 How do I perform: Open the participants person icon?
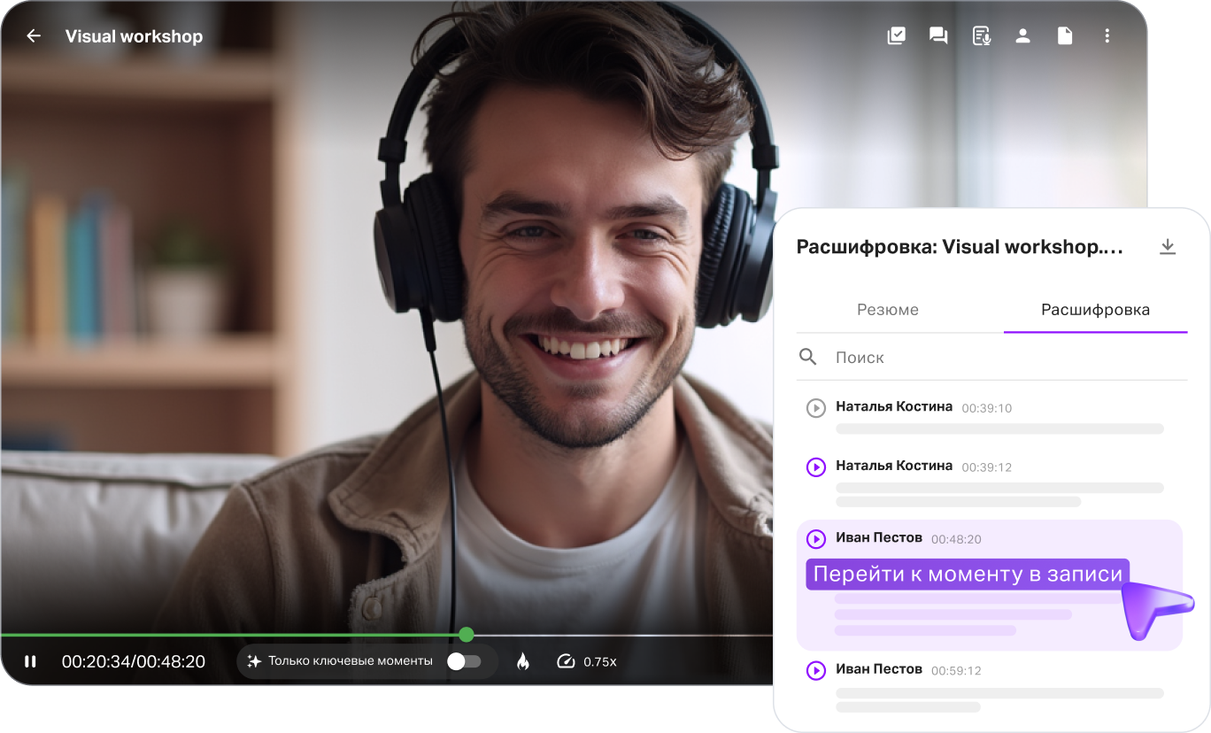click(1022, 36)
